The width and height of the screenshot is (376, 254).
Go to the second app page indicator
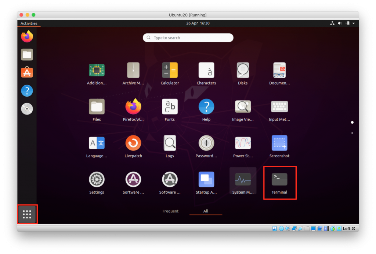click(x=352, y=133)
